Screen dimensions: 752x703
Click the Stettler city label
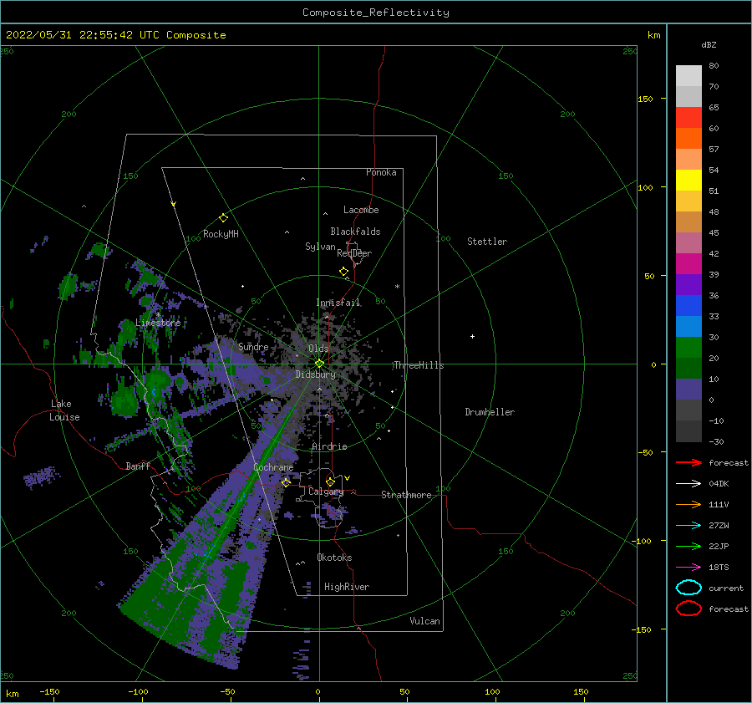click(x=487, y=242)
